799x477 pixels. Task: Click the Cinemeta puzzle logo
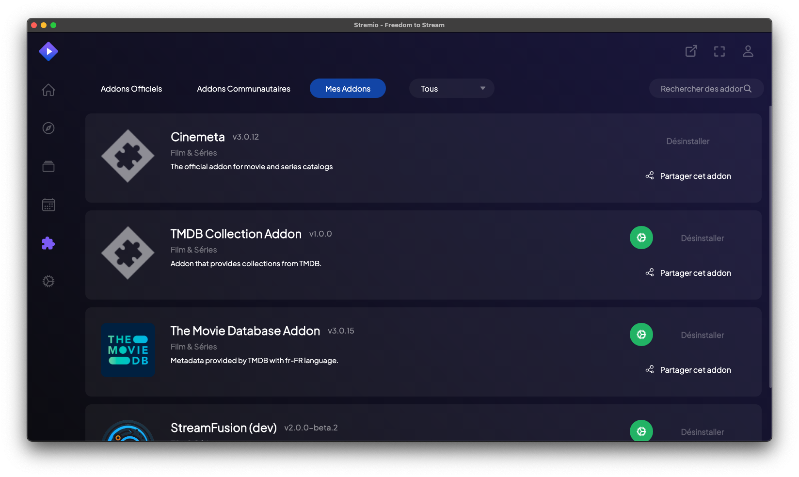pyautogui.click(x=128, y=156)
